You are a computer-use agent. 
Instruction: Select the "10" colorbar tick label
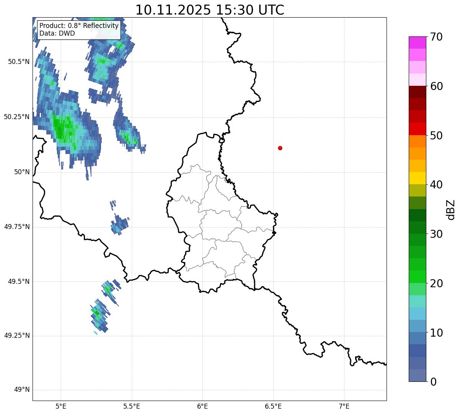(x=436, y=332)
